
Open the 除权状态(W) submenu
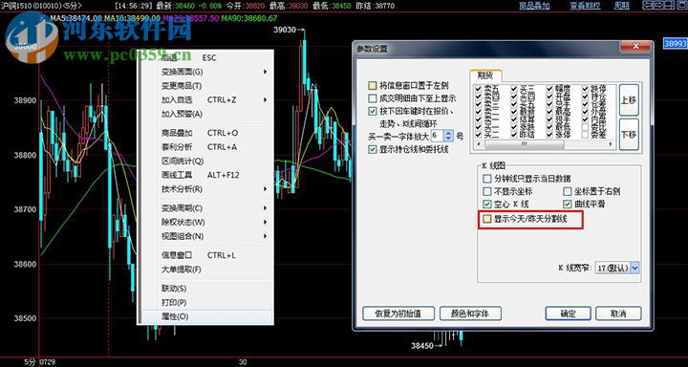pos(266,222)
